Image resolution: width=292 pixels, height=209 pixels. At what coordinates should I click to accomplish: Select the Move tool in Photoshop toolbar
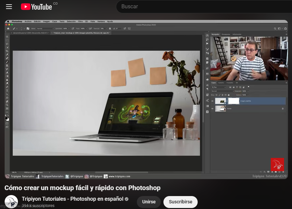pos(7,36)
